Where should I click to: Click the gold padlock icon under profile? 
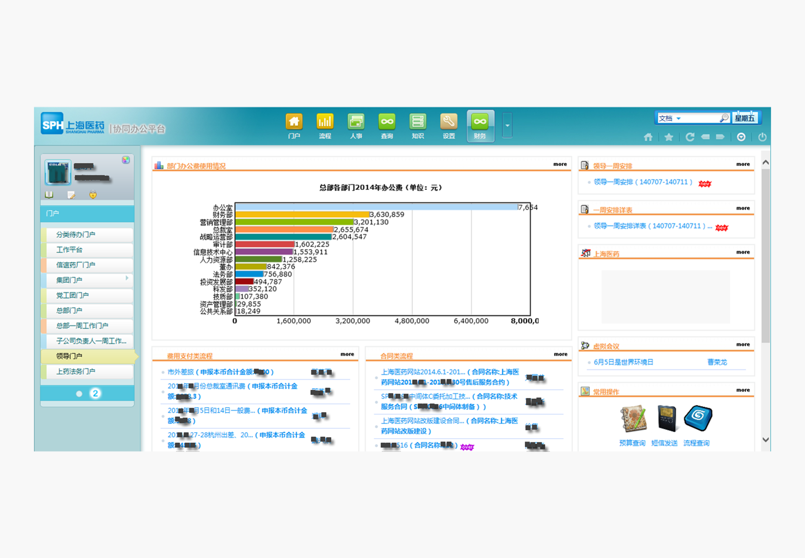(93, 195)
